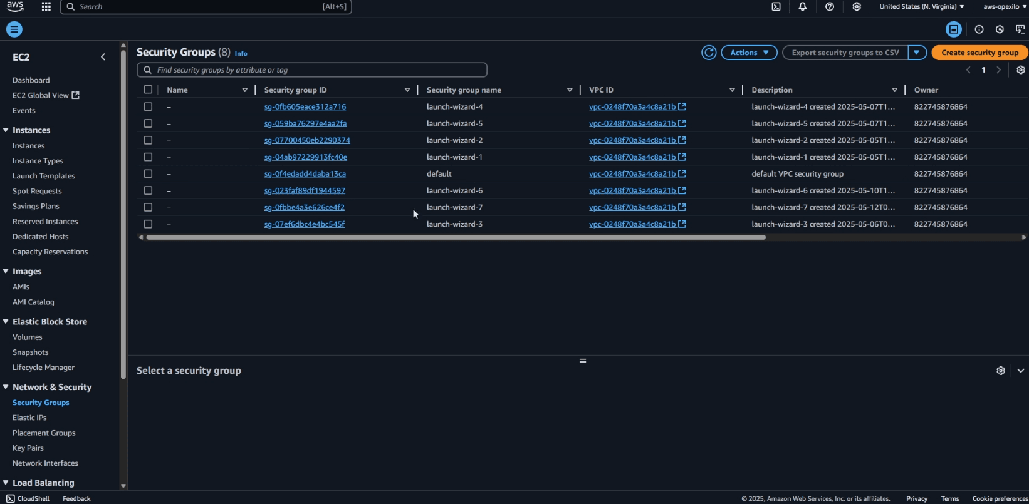Go to Elastic IPs in the sidebar
Screen dimensions: 1029x504
pyautogui.click(x=29, y=418)
